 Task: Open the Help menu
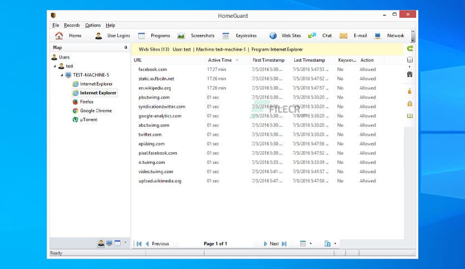pos(110,25)
